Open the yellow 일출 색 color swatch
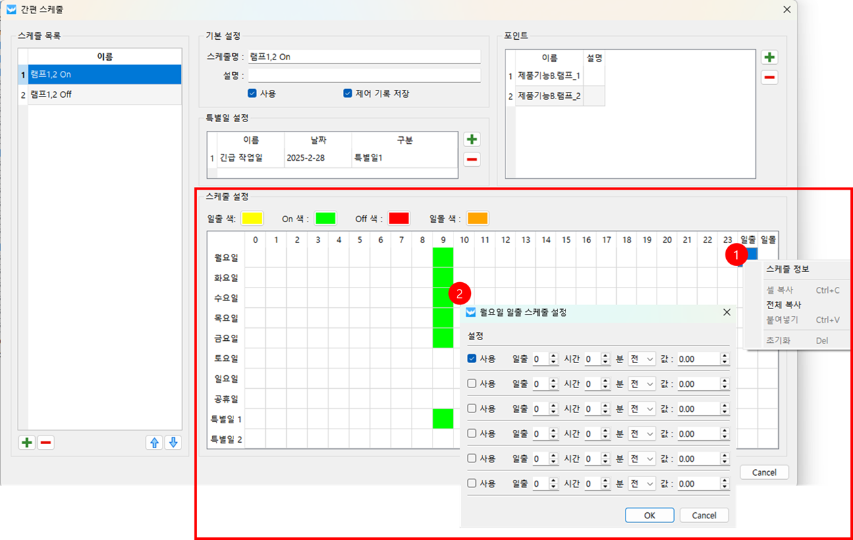The width and height of the screenshot is (853, 540). tap(252, 219)
